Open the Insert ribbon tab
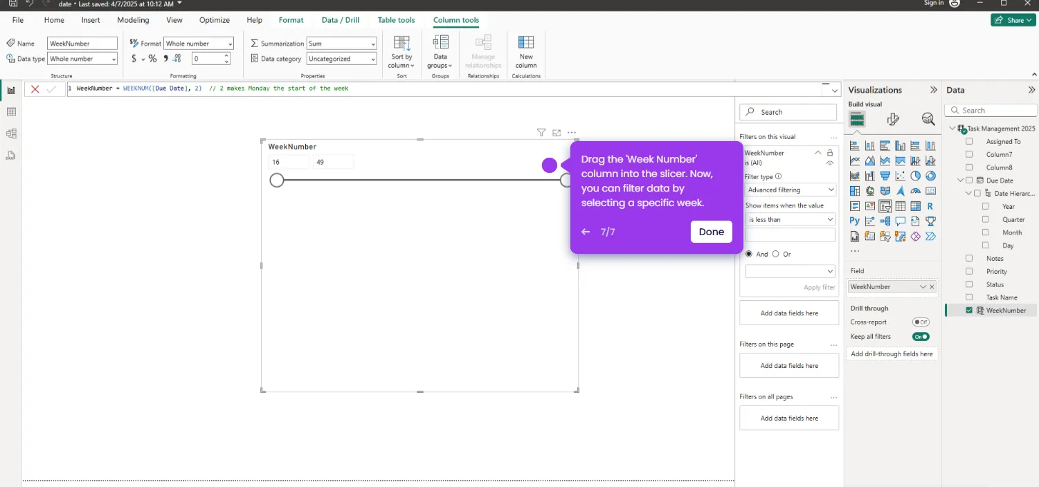The width and height of the screenshot is (1039, 487). coord(91,20)
